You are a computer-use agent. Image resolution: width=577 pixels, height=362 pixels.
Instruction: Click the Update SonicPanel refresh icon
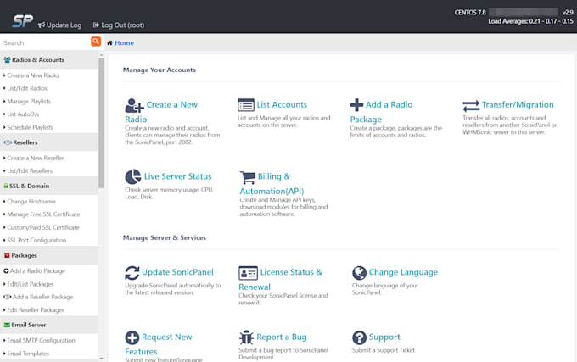[x=132, y=273]
